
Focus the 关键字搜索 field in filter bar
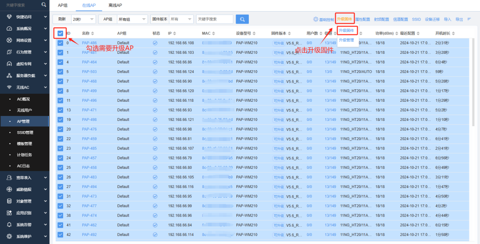pyautogui.click(x=215, y=19)
